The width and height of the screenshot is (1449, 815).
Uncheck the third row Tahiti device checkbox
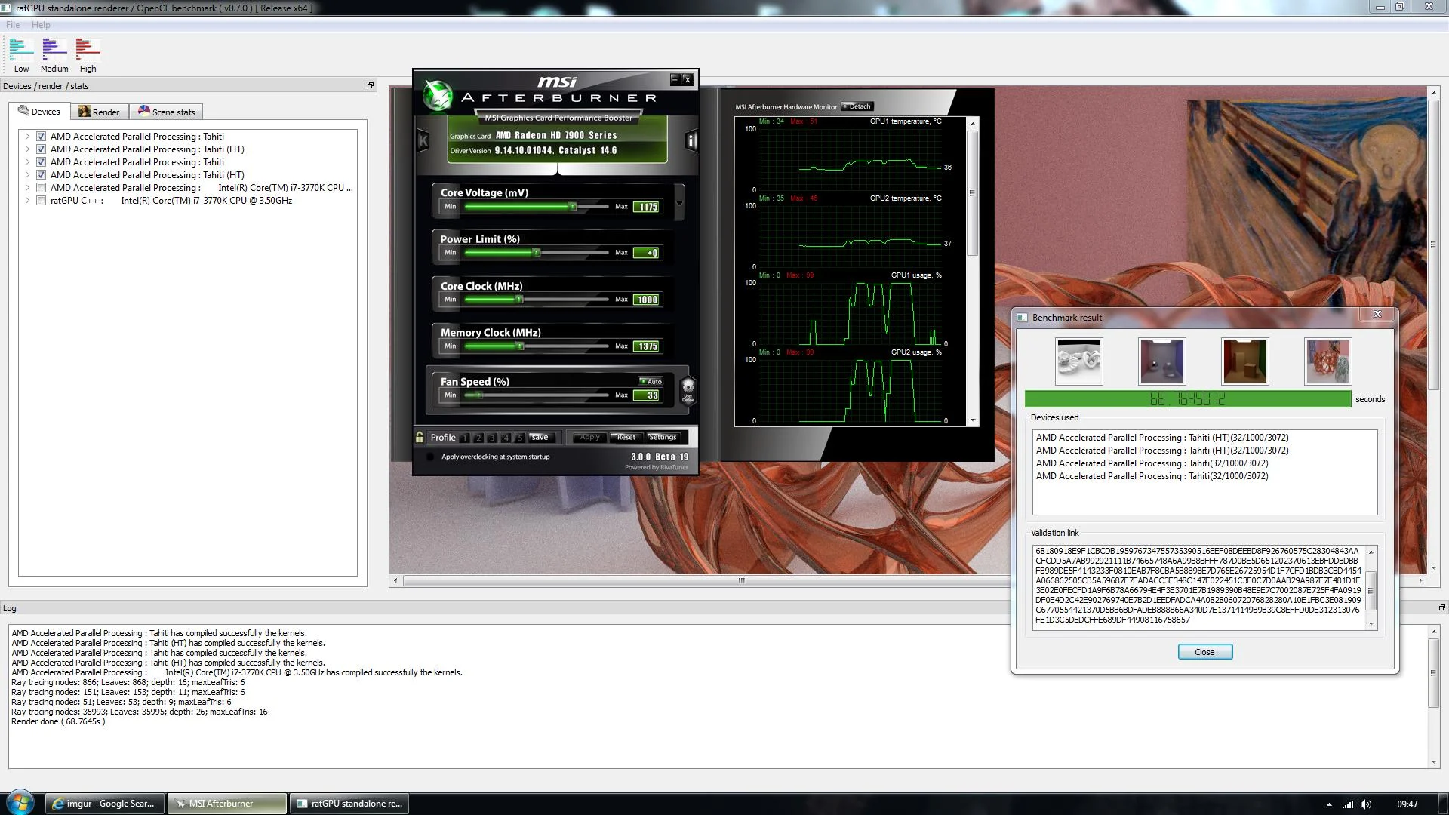42,162
